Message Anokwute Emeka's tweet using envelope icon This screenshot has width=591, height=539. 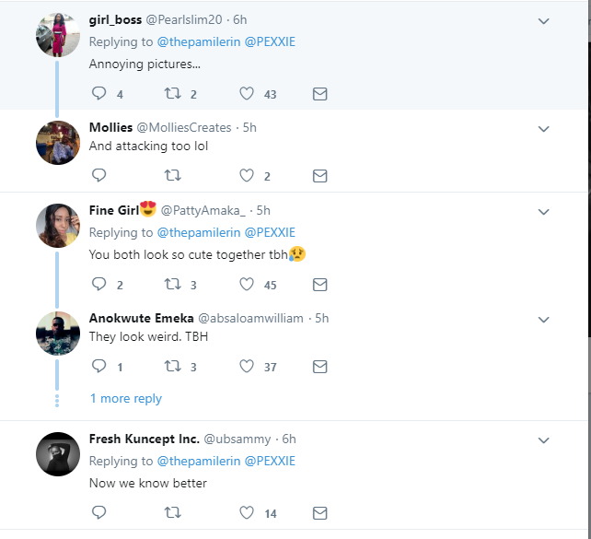click(319, 367)
